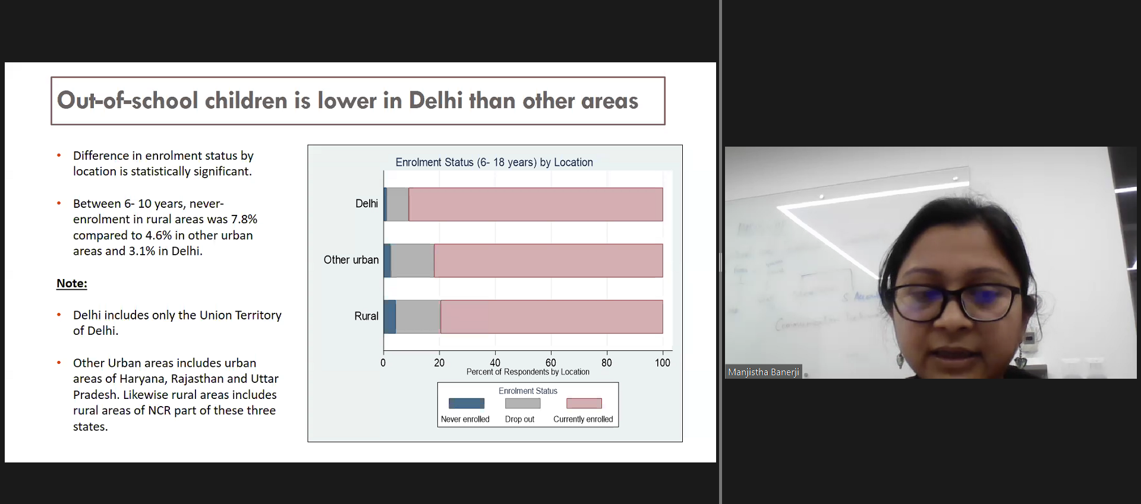This screenshot has height=504, width=1141.
Task: Click the speaker's webcam video tile
Action: tap(930, 261)
